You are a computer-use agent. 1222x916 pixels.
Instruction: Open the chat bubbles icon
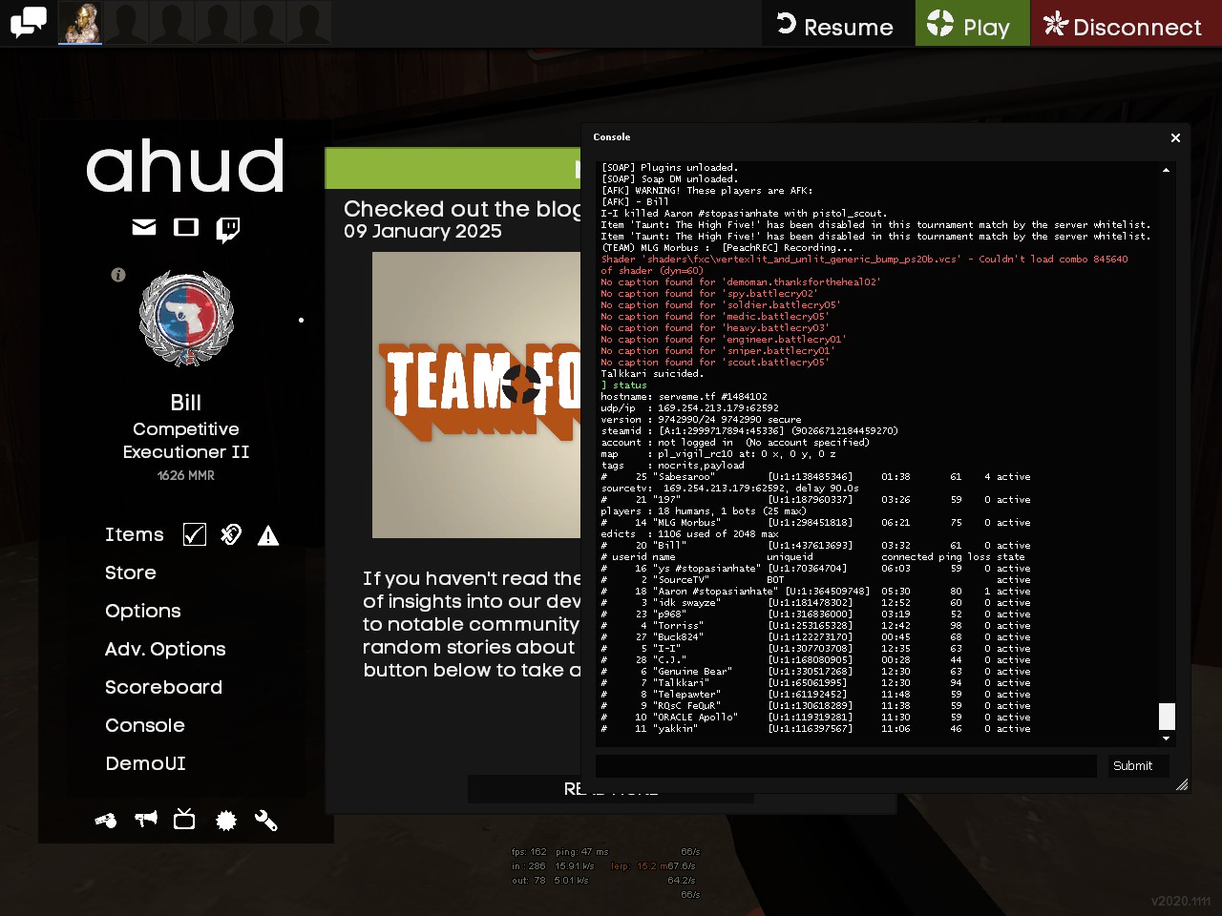(x=28, y=22)
